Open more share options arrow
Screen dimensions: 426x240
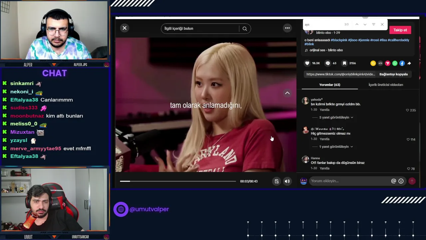click(409, 63)
